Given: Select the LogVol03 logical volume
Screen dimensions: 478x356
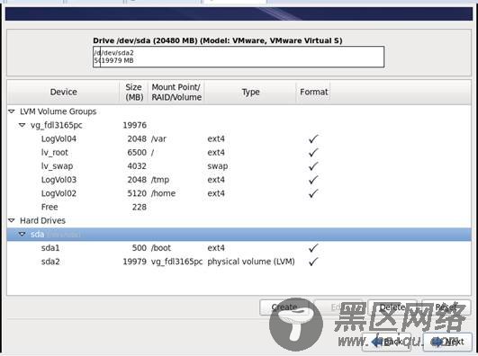Looking at the screenshot, I should [x=239, y=180].
